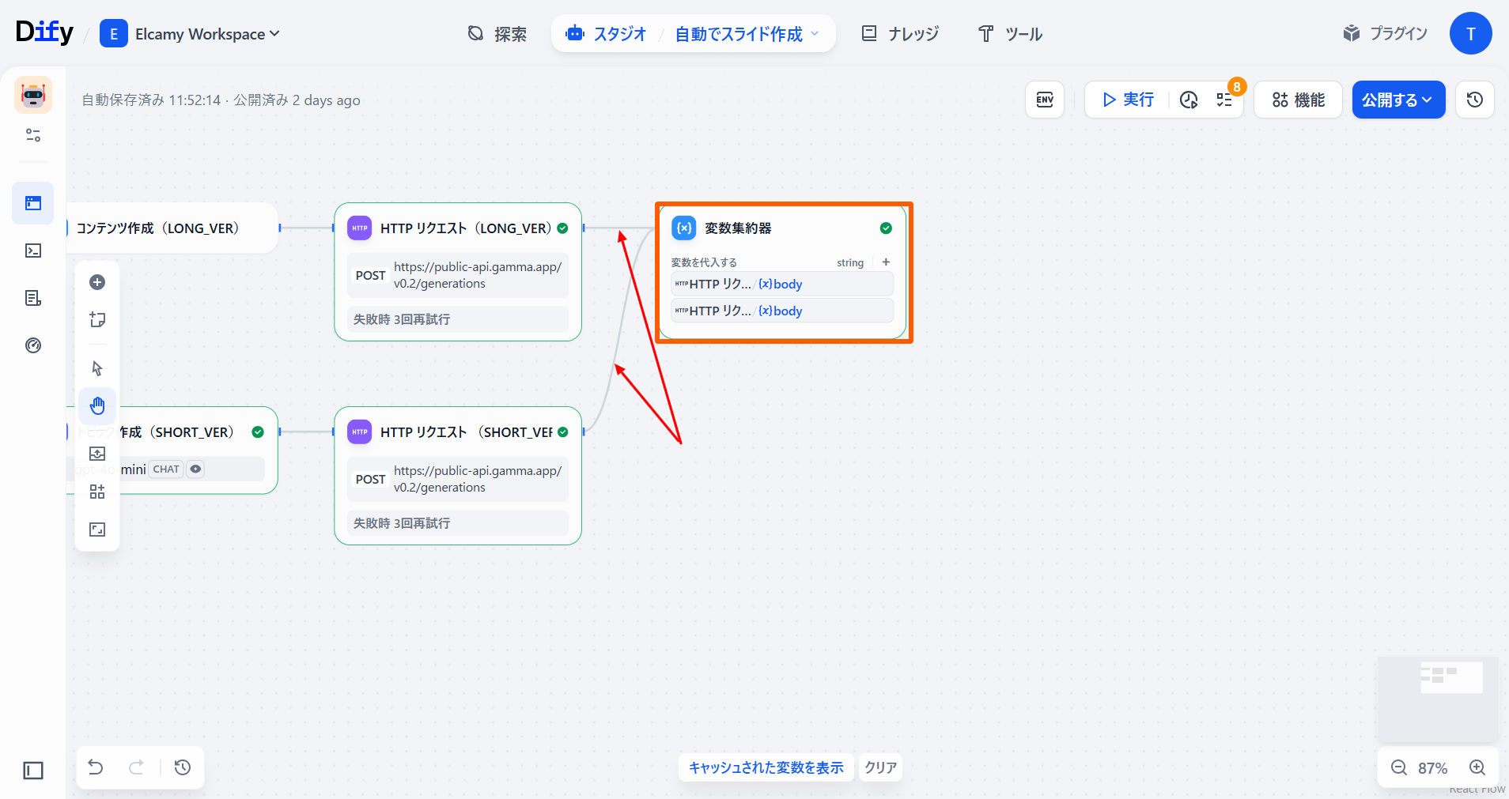The height and width of the screenshot is (799, 1509).
Task: Toggle vision eye icon on the mini CHAT node
Action: (x=195, y=469)
